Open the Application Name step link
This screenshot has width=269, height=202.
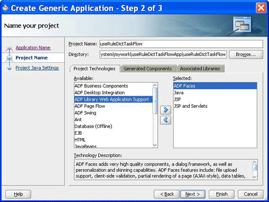tap(33, 47)
